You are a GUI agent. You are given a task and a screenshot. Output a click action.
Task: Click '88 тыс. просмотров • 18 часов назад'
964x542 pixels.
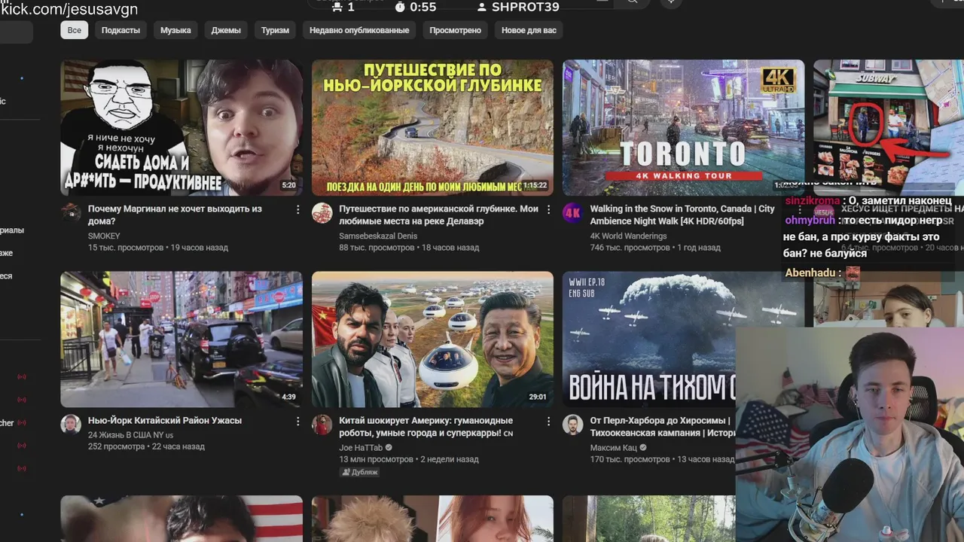pyautogui.click(x=409, y=248)
